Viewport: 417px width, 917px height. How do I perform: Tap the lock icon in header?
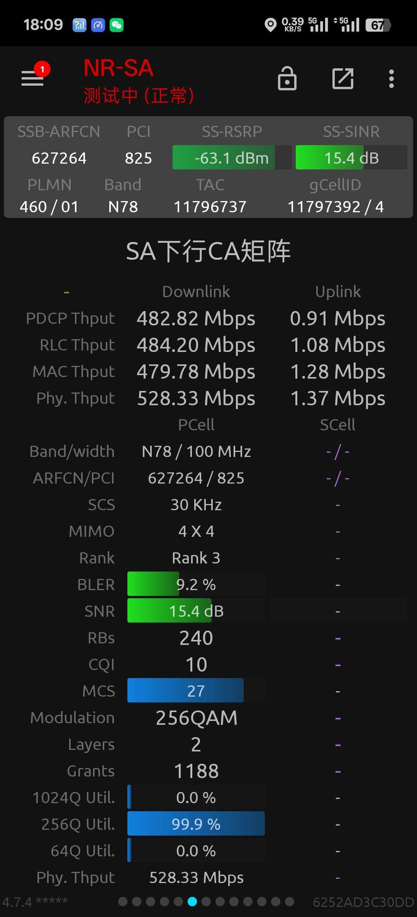point(287,78)
